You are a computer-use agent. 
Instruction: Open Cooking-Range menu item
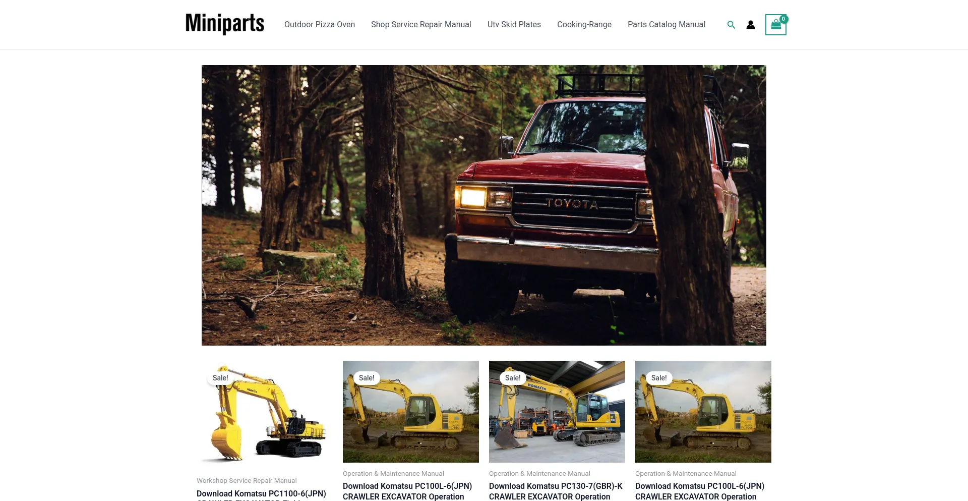coord(584,25)
